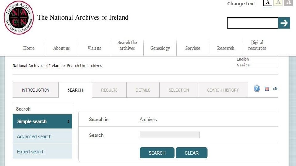This screenshot has width=296, height=166.
Task: Choose Gaeilge in the language list
Action: [x=244, y=65]
